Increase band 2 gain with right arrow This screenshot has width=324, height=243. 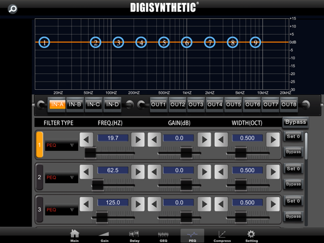204,172
